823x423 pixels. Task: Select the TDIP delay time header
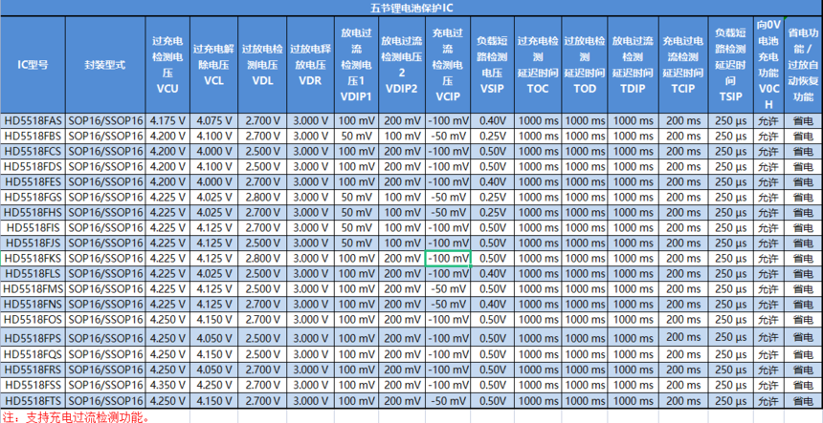click(633, 65)
